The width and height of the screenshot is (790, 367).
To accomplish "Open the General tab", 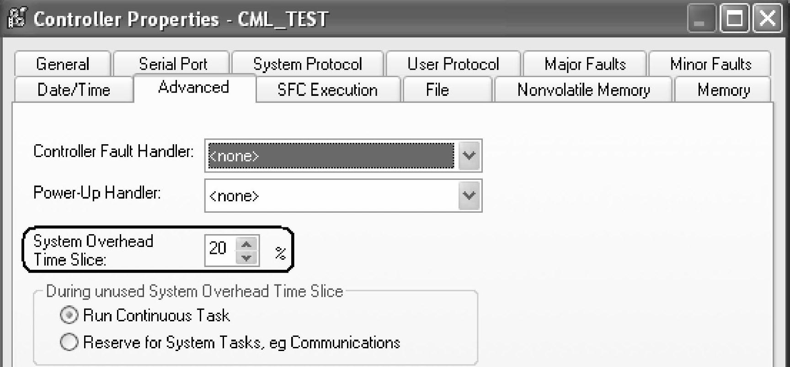I will (63, 64).
